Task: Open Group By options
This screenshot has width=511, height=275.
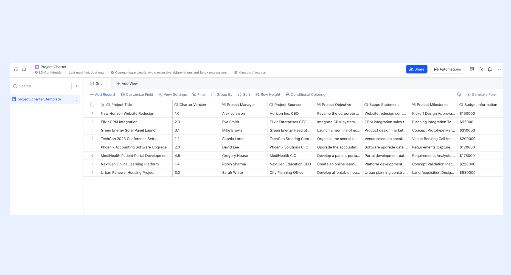Action: [222, 95]
